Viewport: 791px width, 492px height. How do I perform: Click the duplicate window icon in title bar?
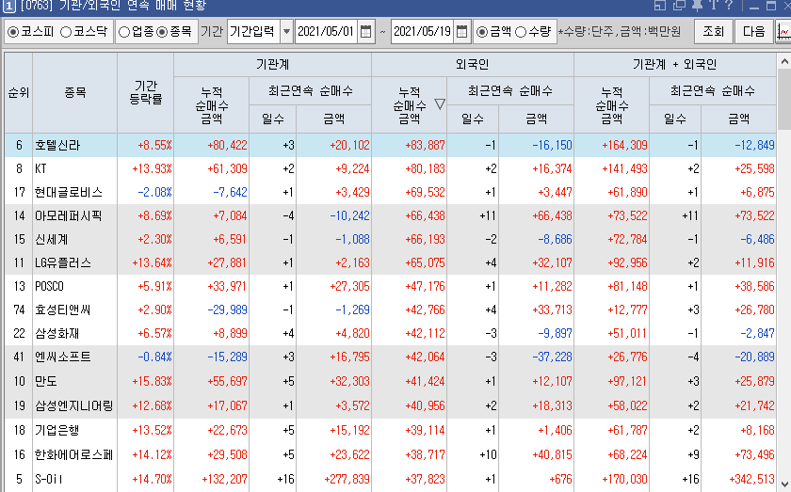coord(680,5)
